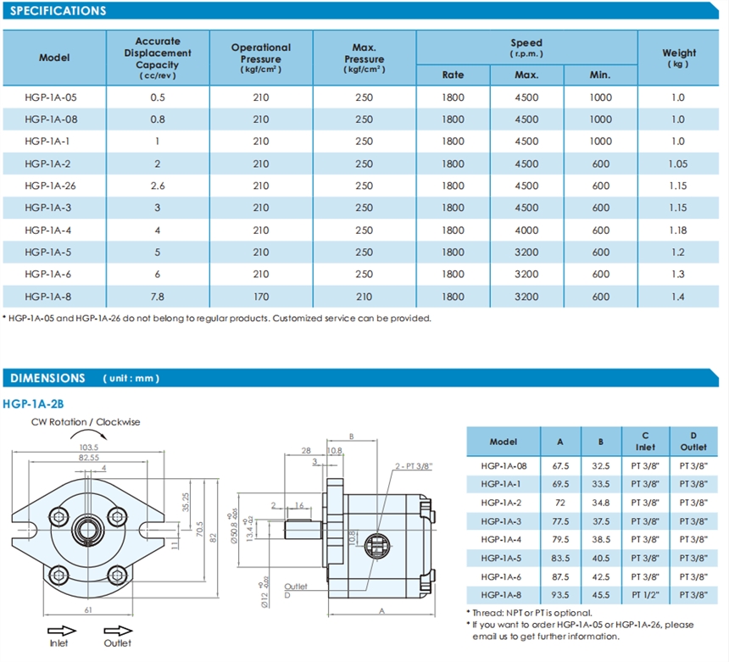Click the 93.5 value in dimensions table

(x=560, y=594)
